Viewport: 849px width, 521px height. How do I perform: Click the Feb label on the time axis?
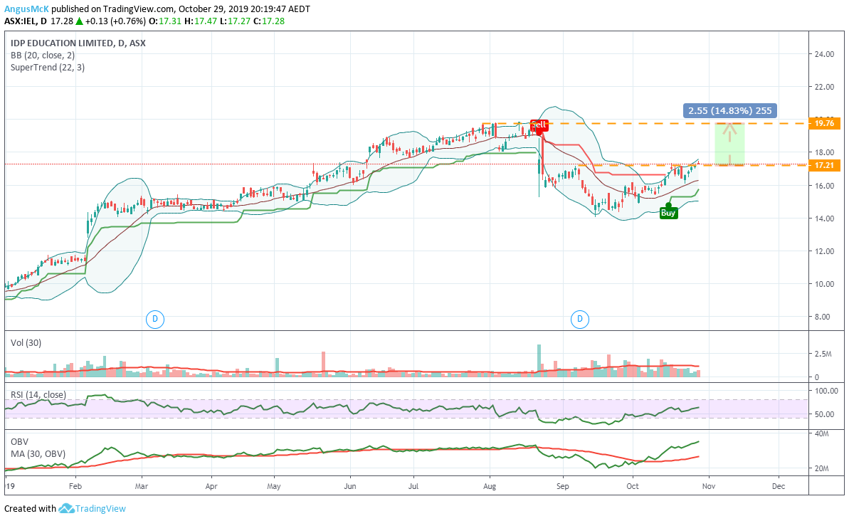[x=75, y=486]
